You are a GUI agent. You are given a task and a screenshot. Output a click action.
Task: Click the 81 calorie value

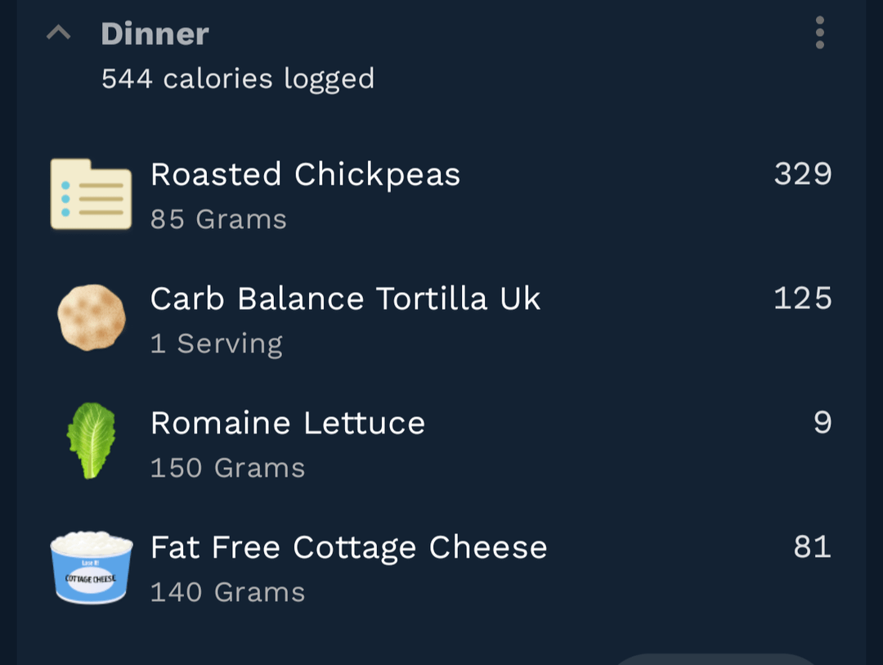(x=812, y=547)
